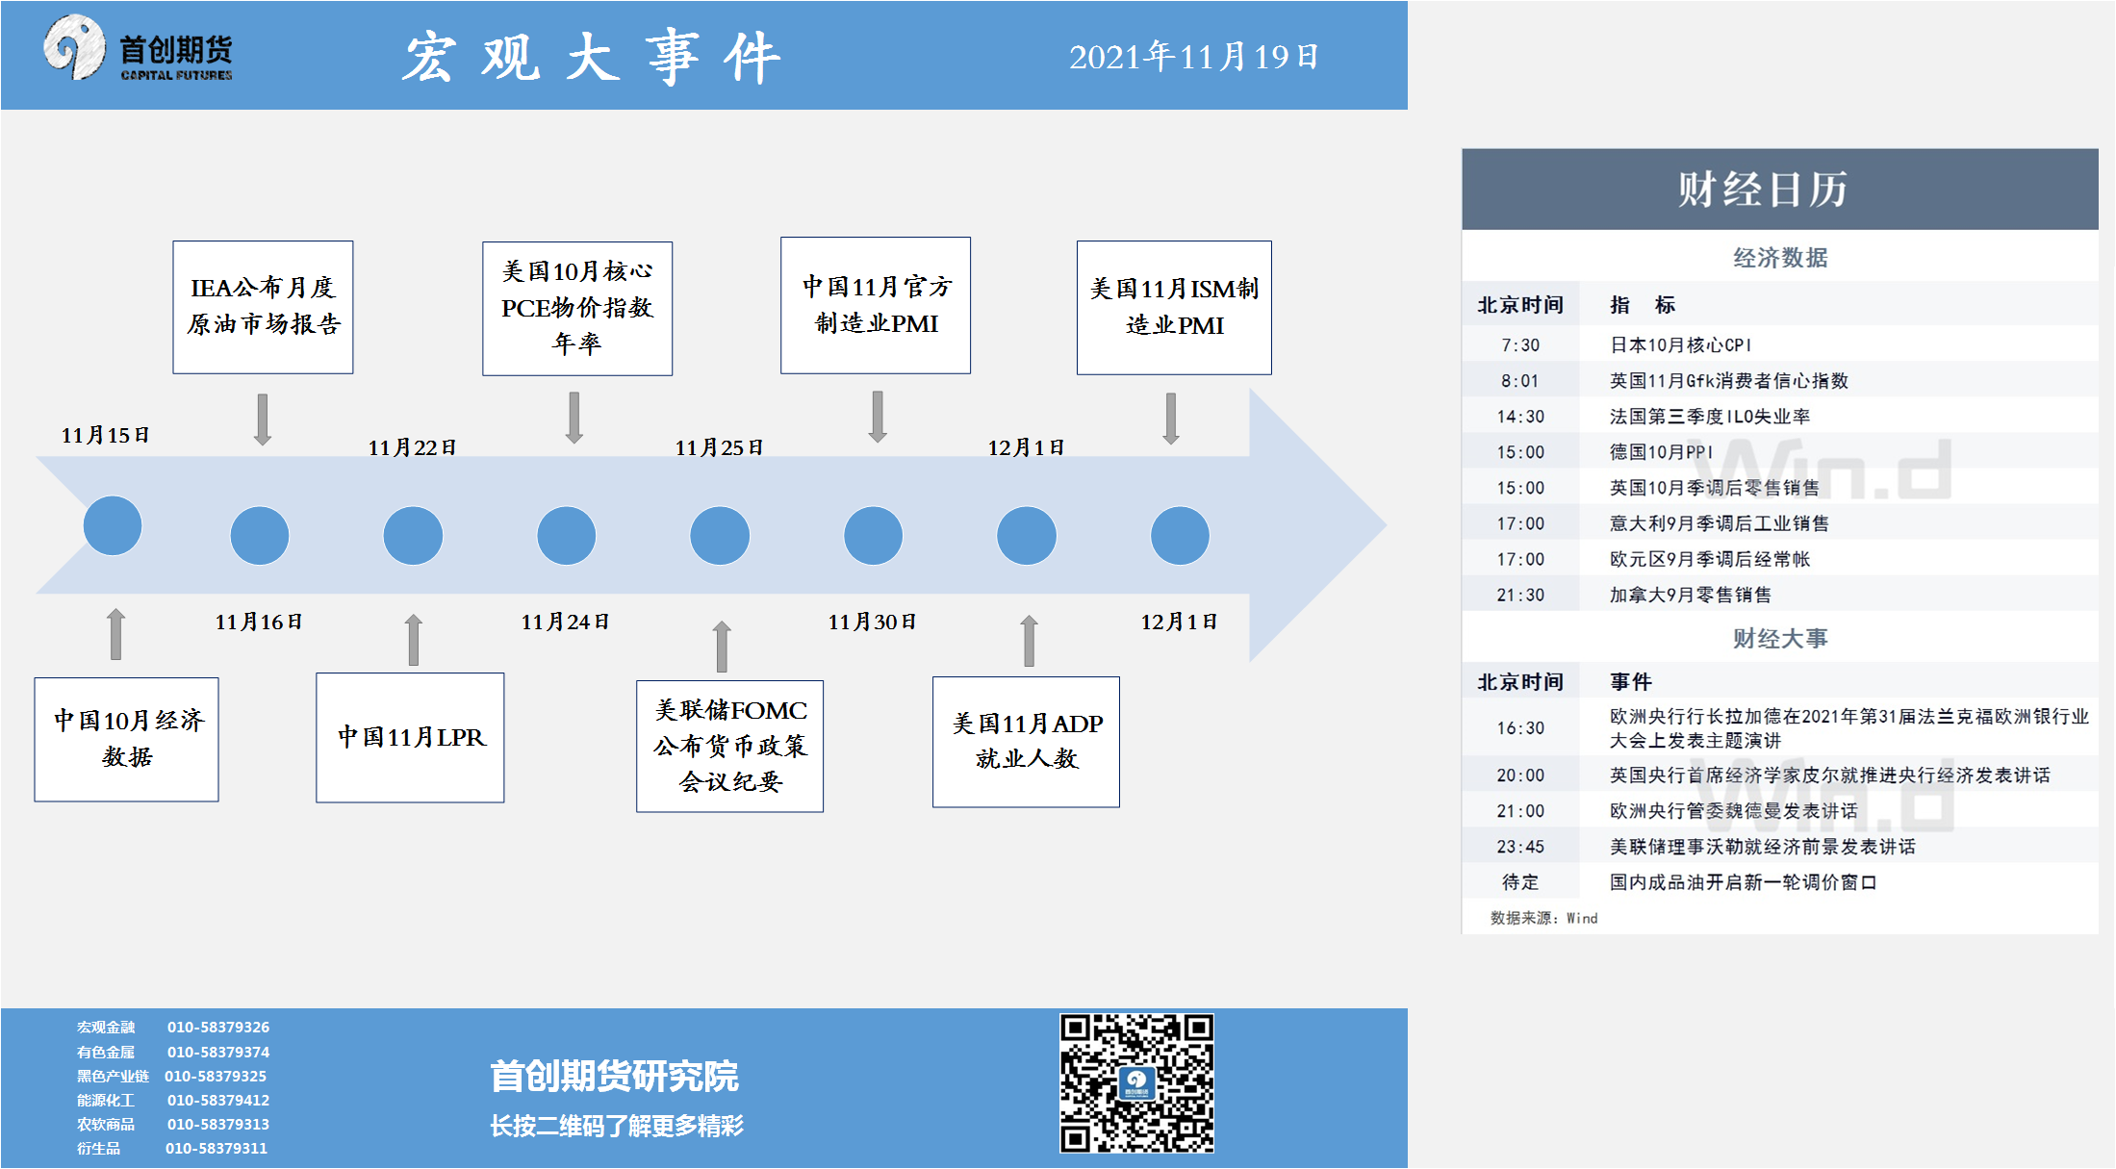Select row 法国第三季度ILO失业率
2116x1169 pixels.
pyautogui.click(x=1780, y=416)
